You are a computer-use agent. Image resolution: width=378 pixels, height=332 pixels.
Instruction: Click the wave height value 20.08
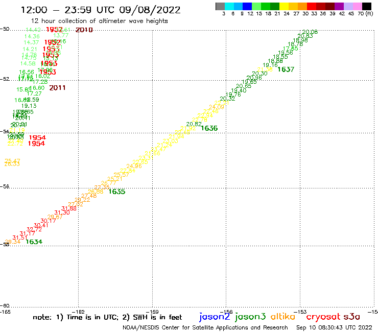310,32
